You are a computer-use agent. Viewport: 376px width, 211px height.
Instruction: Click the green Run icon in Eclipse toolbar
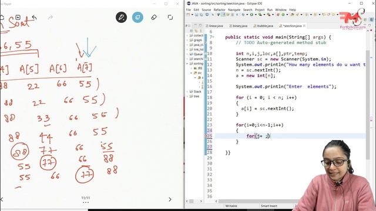point(251,15)
